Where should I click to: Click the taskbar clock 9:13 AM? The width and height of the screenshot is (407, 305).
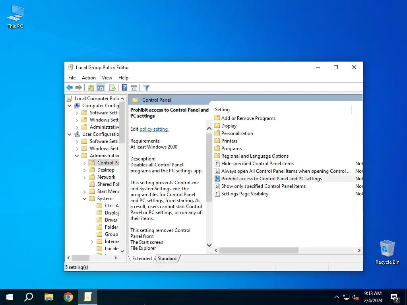click(x=373, y=293)
